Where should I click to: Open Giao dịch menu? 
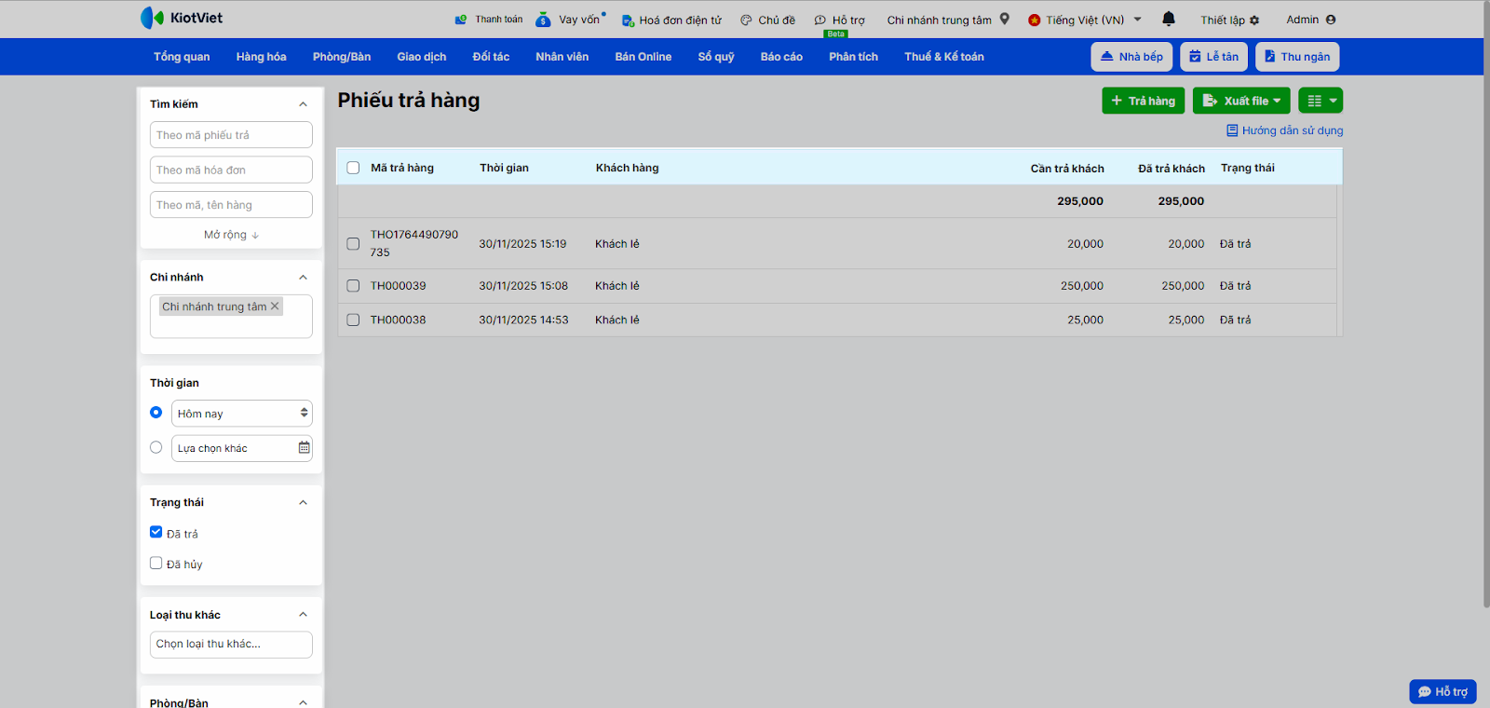(422, 57)
